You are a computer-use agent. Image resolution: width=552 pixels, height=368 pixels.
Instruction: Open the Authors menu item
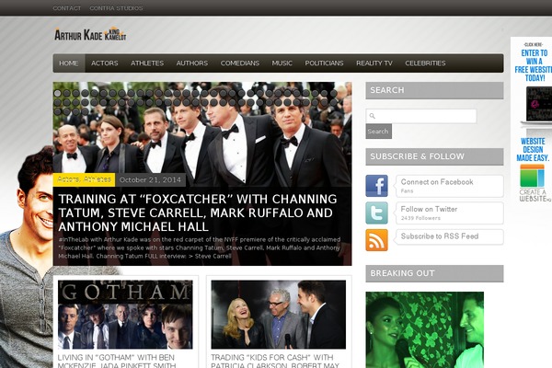pos(192,63)
